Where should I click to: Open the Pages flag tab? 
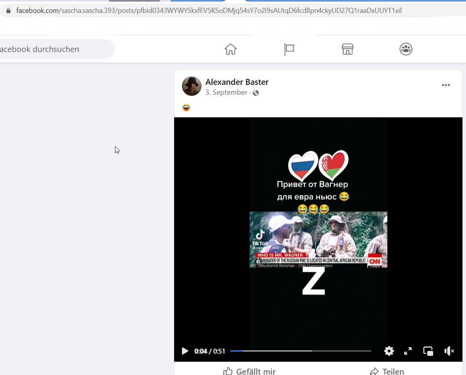click(289, 49)
